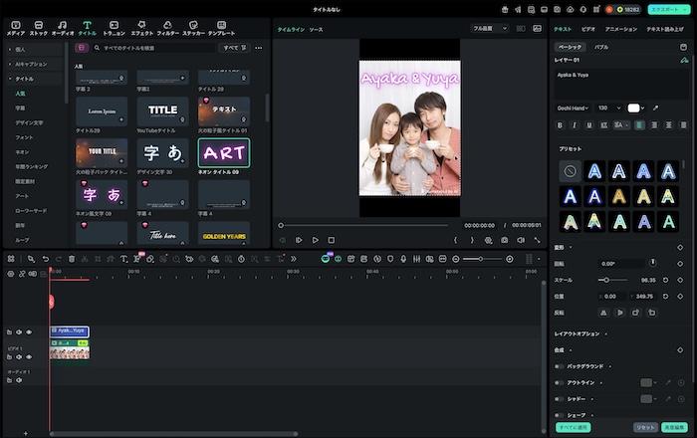Open the フィルター (Filters) icon
This screenshot has width=697, height=438.
[167, 28]
